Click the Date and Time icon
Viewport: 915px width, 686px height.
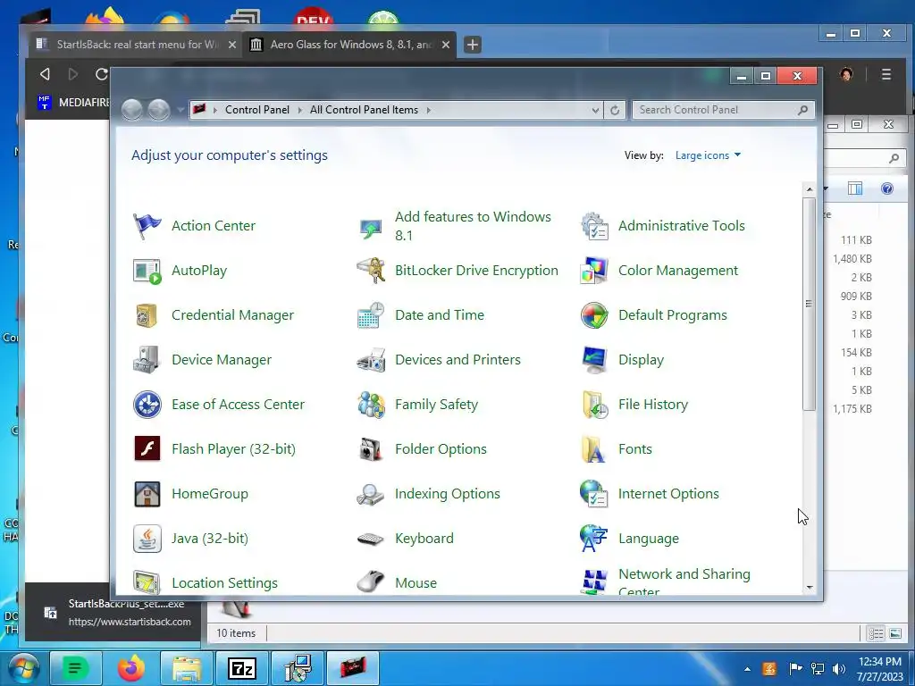[371, 315]
